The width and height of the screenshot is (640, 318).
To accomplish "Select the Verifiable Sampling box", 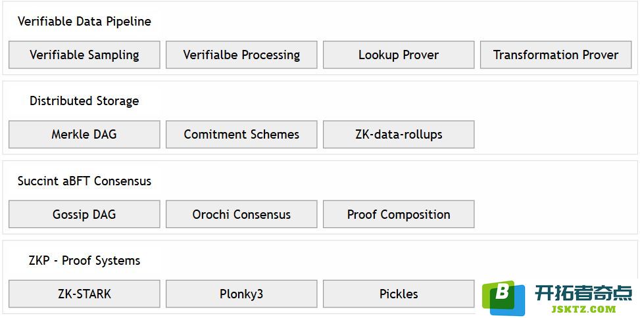I will coord(84,55).
